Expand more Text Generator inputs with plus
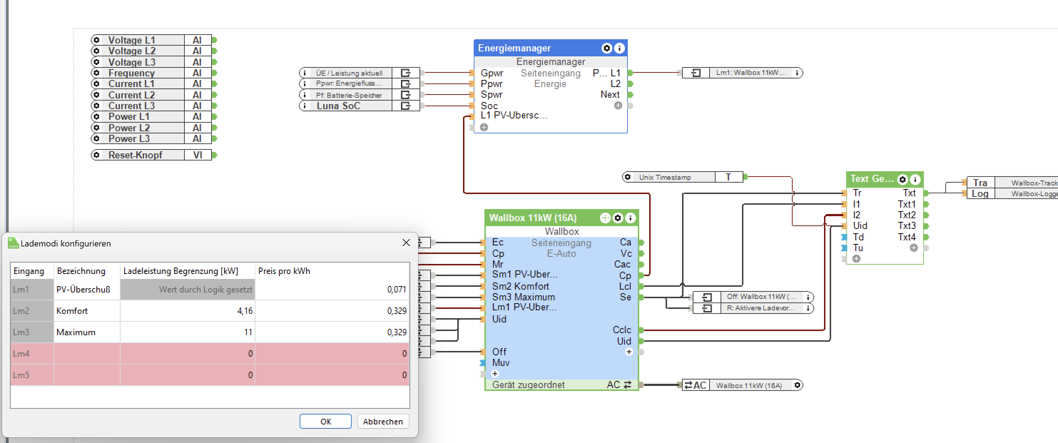The height and width of the screenshot is (443, 1058). pos(856,259)
